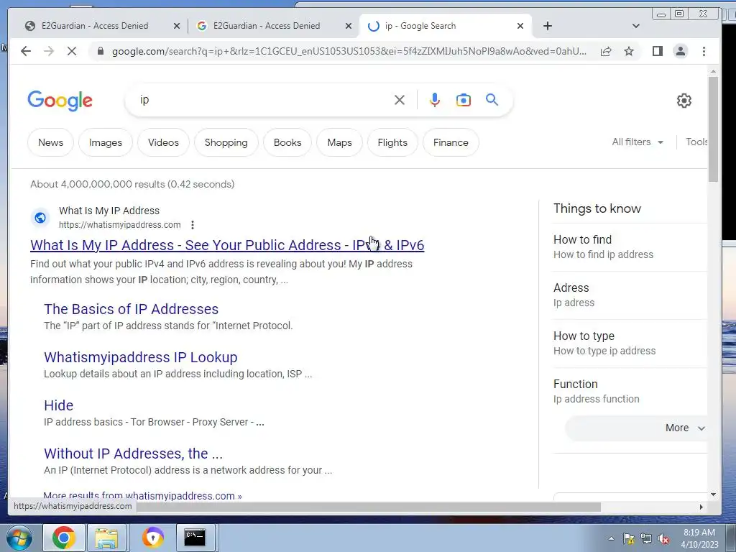The height and width of the screenshot is (552, 736).
Task: Search by image with the camera icon
Action: [464, 100]
